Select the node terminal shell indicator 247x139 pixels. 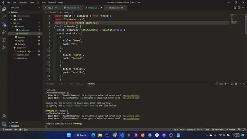pos(219,84)
